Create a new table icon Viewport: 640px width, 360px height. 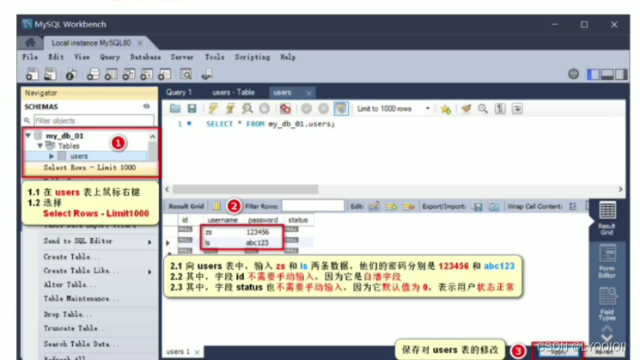point(111,74)
